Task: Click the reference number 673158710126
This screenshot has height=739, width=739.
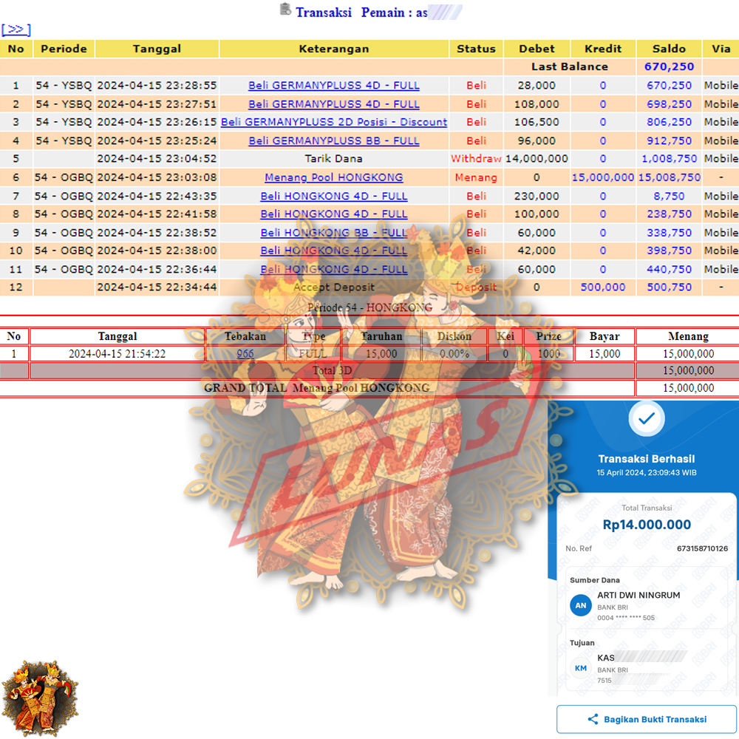Action: (702, 548)
